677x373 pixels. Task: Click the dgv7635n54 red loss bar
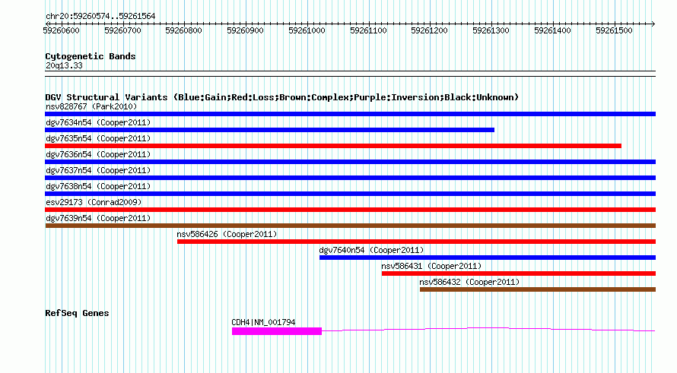pyautogui.click(x=333, y=146)
